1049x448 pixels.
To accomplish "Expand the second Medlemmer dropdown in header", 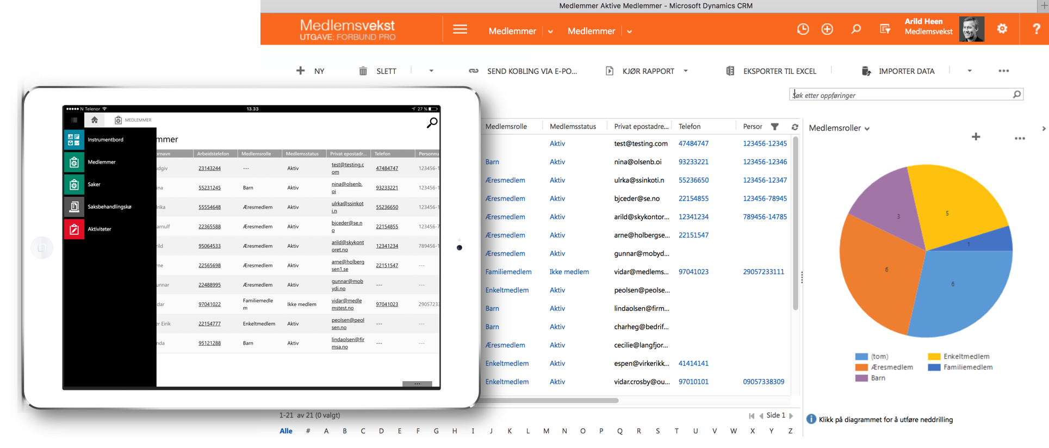I will click(629, 32).
